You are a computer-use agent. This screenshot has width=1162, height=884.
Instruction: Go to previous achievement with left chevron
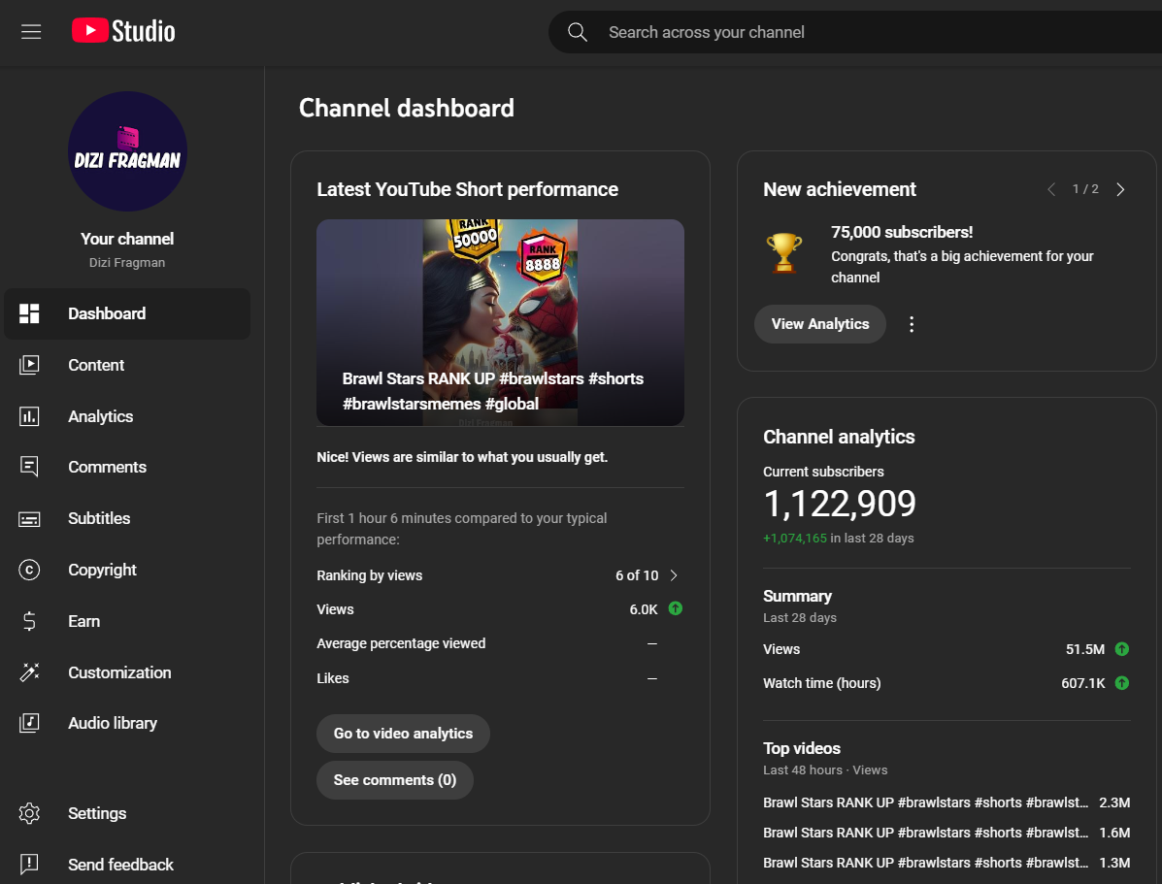[x=1050, y=189]
